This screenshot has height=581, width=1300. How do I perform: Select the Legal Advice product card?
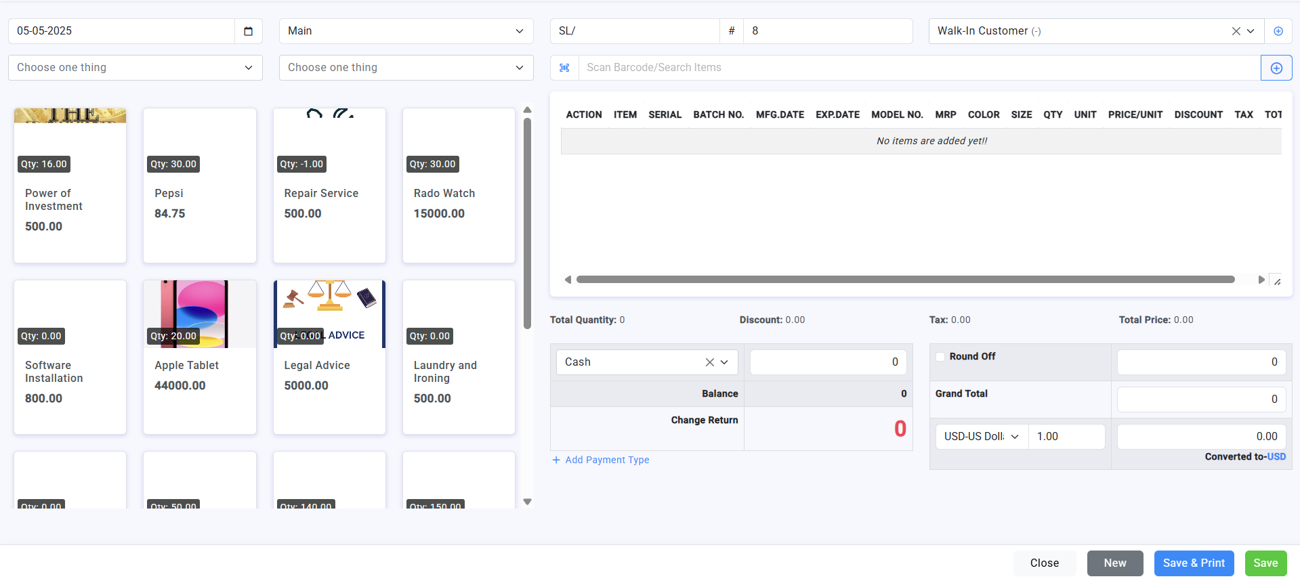329,357
